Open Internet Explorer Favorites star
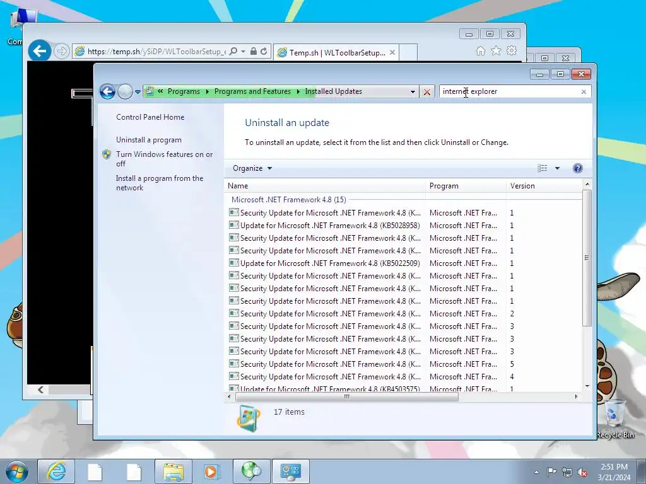Viewport: 646px width, 484px height. pos(496,50)
